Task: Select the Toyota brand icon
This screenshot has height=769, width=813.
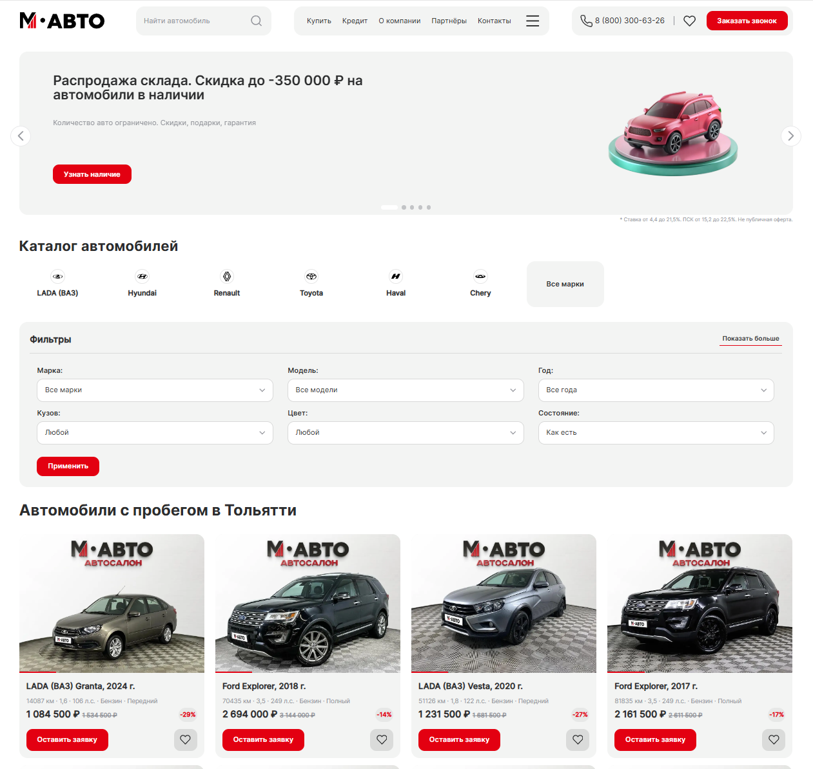Action: click(x=311, y=276)
